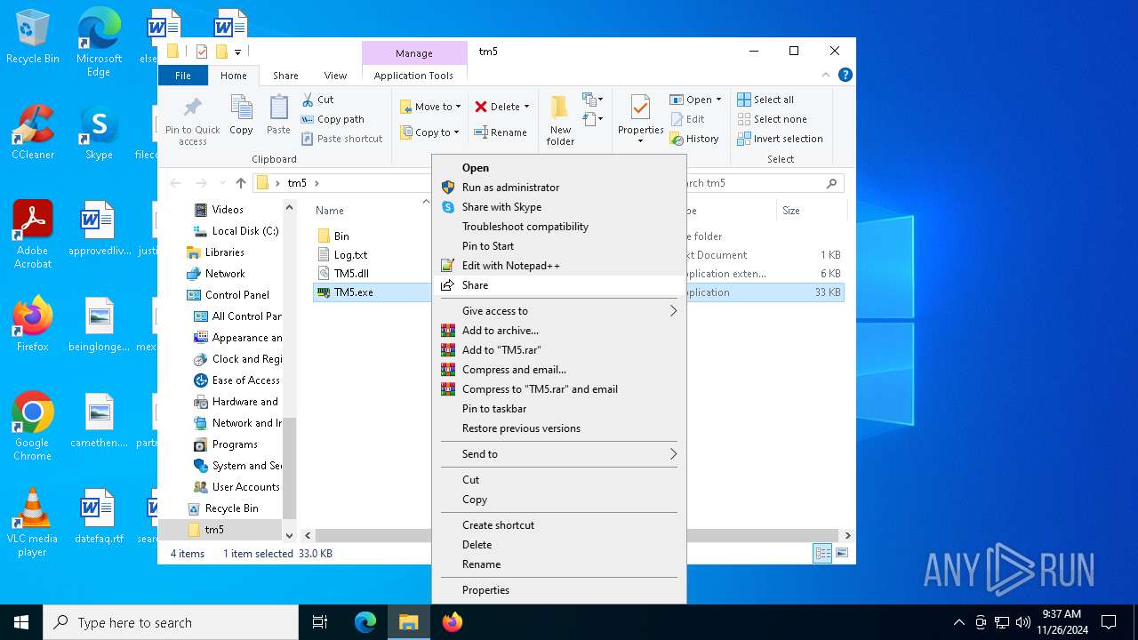This screenshot has width=1138, height=640.
Task: Switch to the Share ribbon tab
Action: 285,76
